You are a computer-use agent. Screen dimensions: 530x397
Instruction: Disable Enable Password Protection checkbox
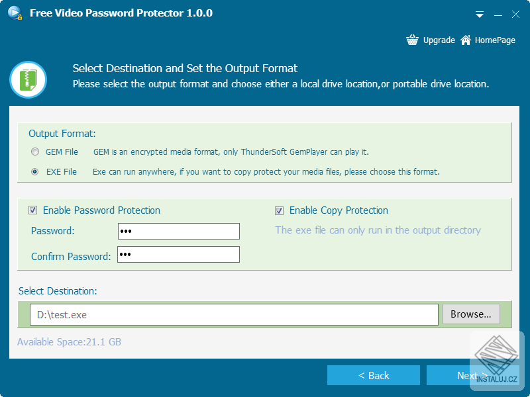point(33,210)
